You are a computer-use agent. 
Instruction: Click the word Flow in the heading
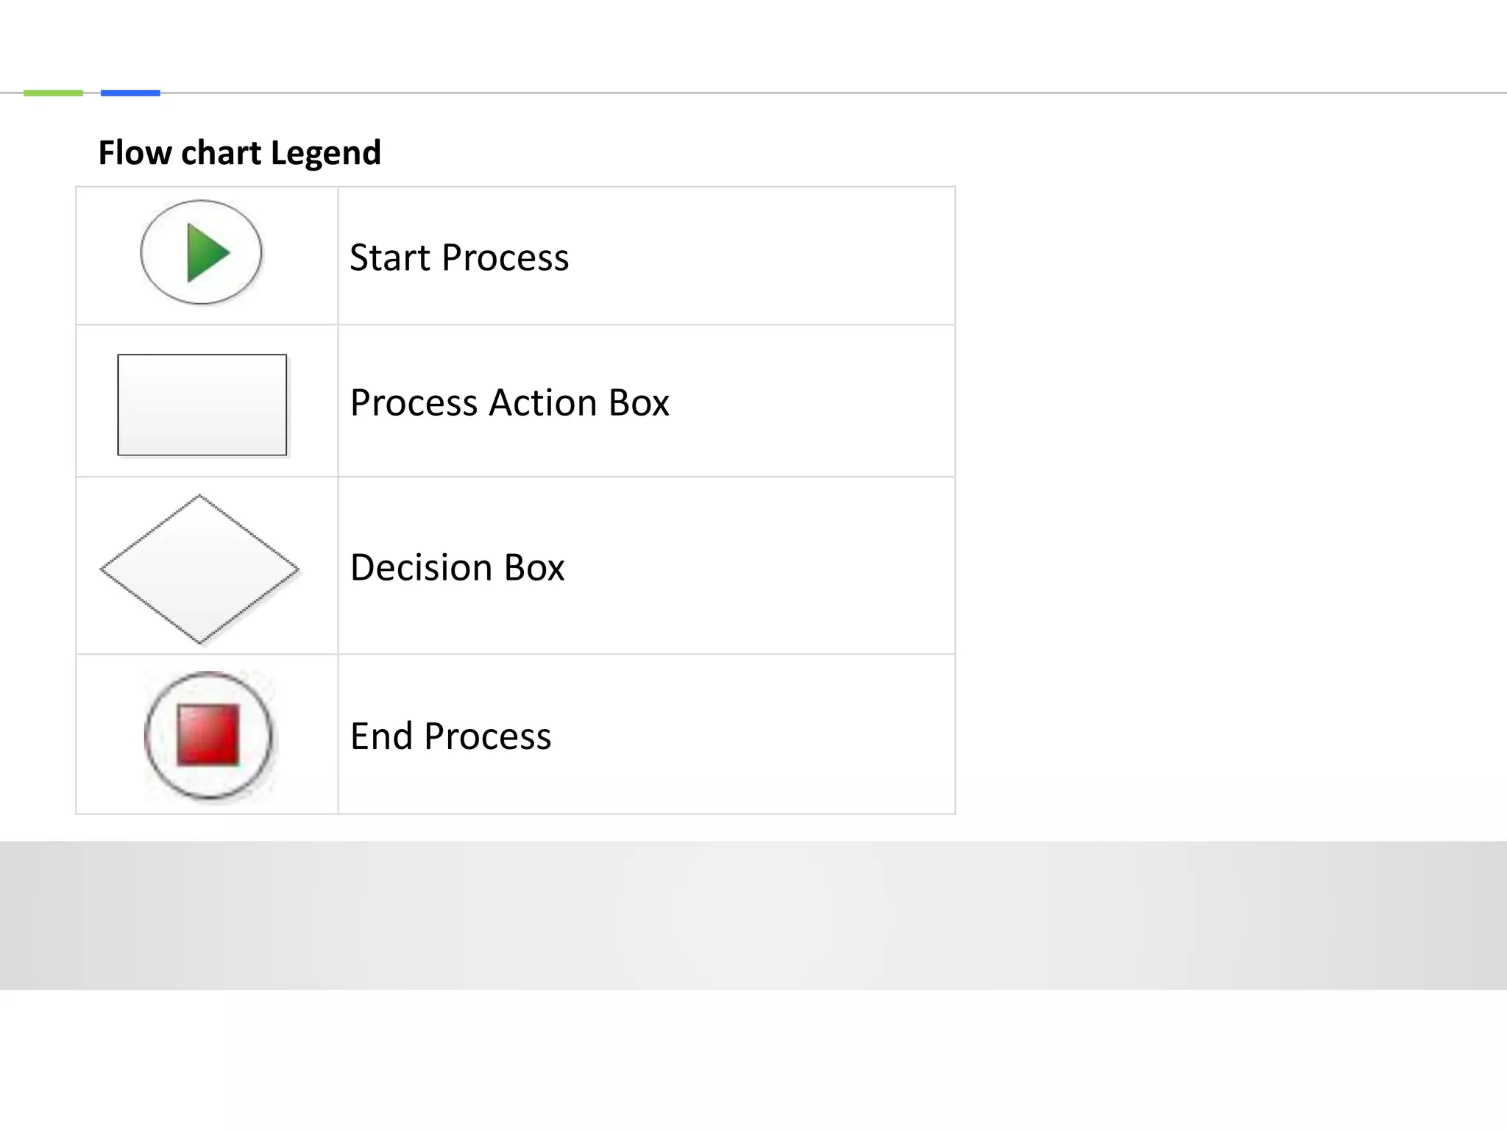pyautogui.click(x=135, y=153)
